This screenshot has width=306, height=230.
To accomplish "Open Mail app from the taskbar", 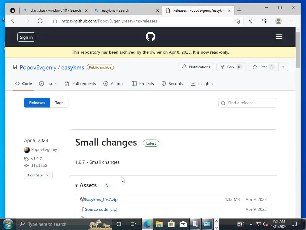I will [x=183, y=224].
